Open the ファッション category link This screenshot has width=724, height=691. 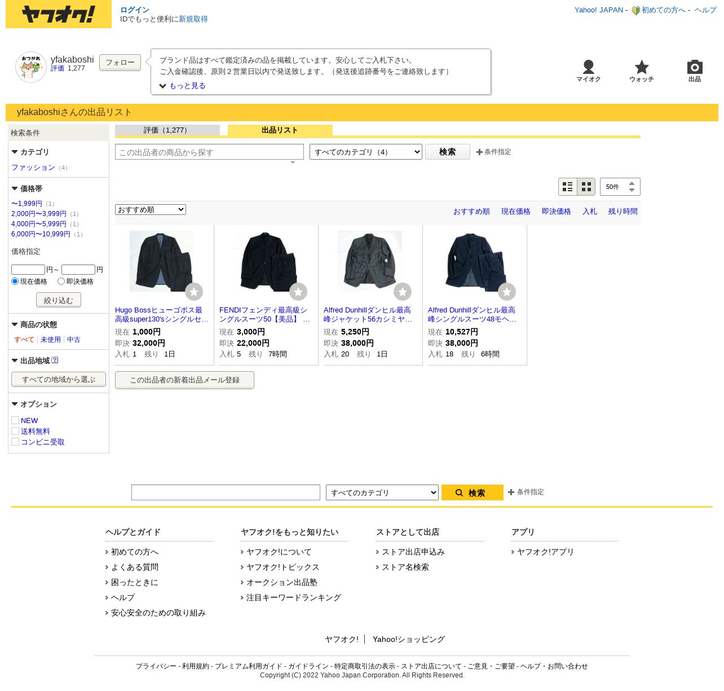tap(33, 168)
